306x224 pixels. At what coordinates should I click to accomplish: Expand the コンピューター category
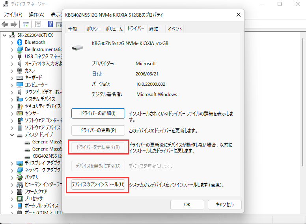tap(12, 85)
